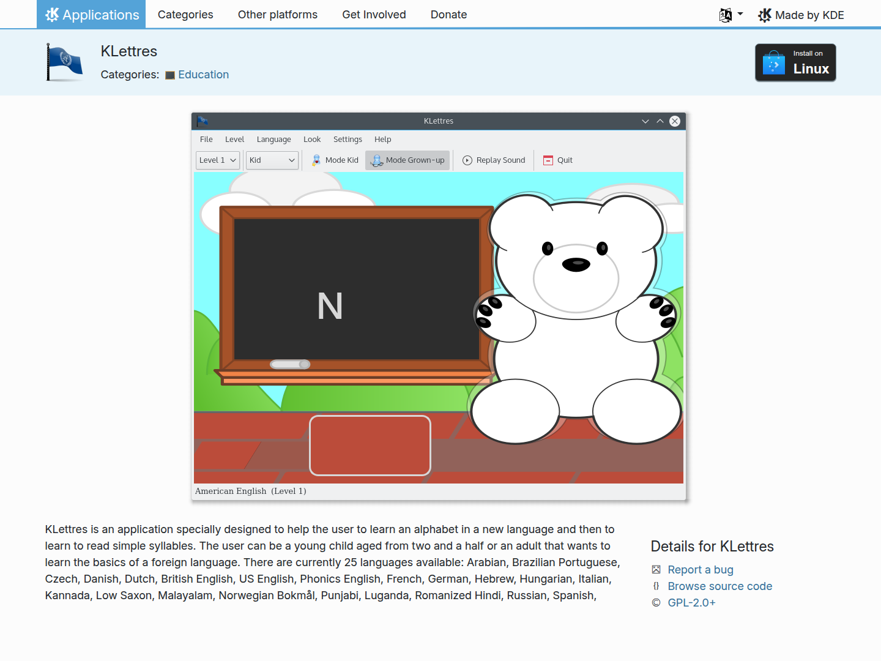Click the letter input box on the bricks
Viewport: 881px width, 661px height.
click(x=370, y=446)
